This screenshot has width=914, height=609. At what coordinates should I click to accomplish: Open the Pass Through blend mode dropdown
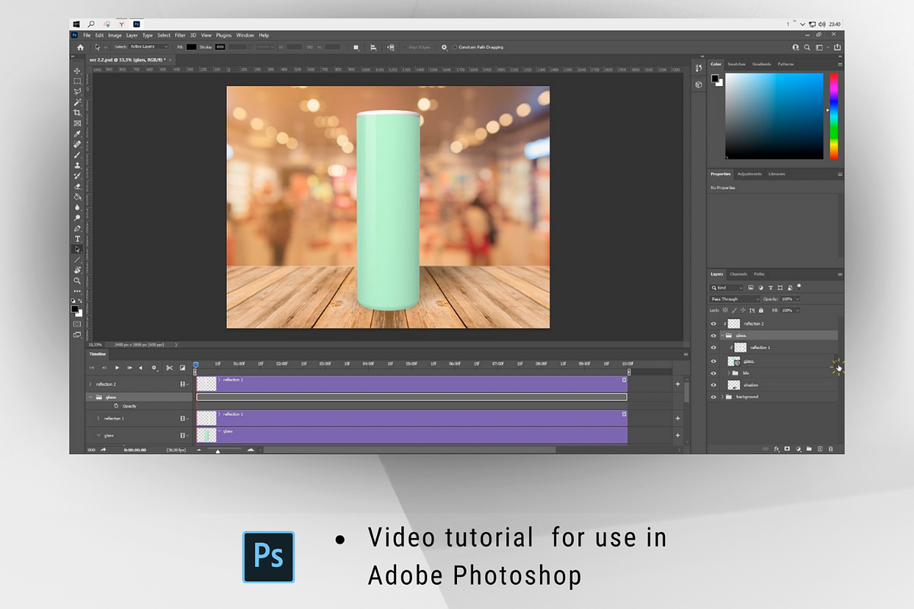[735, 299]
